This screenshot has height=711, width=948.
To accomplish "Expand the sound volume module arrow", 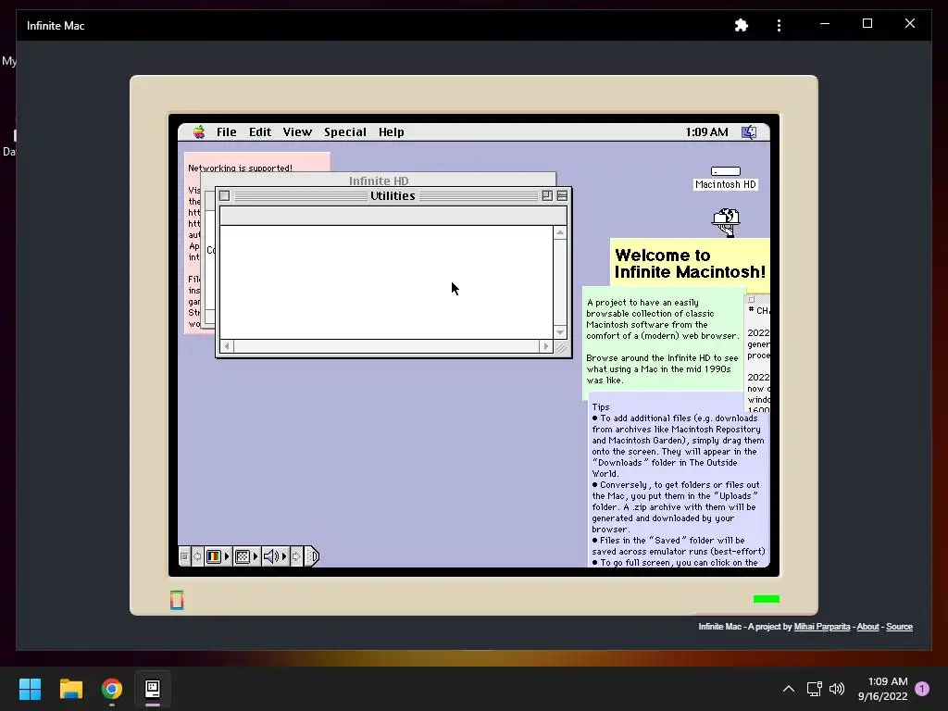I will point(284,556).
